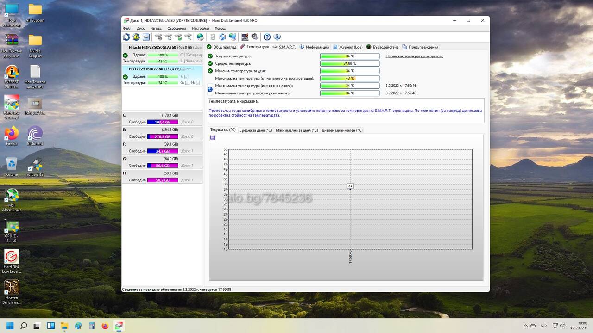
Task: Open the Windows Start button
Action: coord(10,326)
